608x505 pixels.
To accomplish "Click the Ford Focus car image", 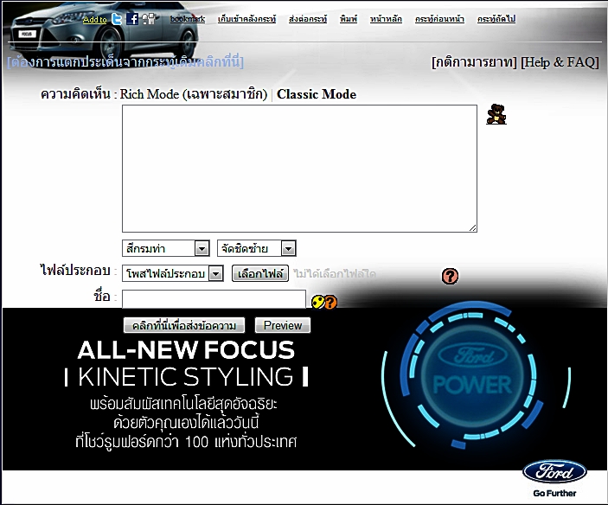I will pos(103,33).
